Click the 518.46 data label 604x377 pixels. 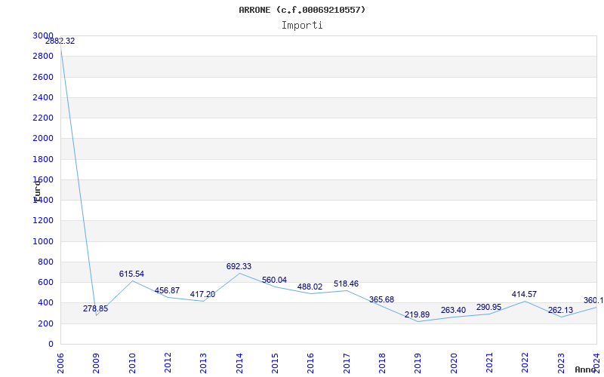pyautogui.click(x=346, y=284)
